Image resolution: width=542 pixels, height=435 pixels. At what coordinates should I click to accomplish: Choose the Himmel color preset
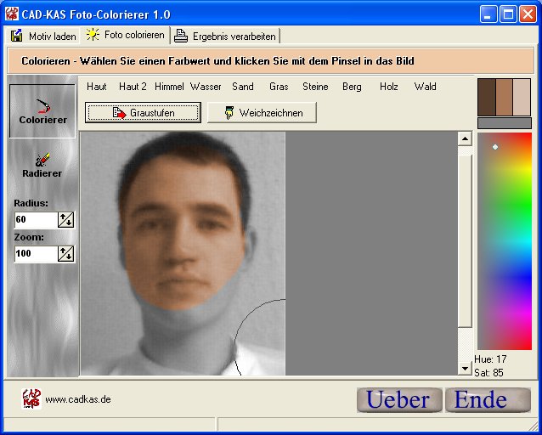(169, 87)
